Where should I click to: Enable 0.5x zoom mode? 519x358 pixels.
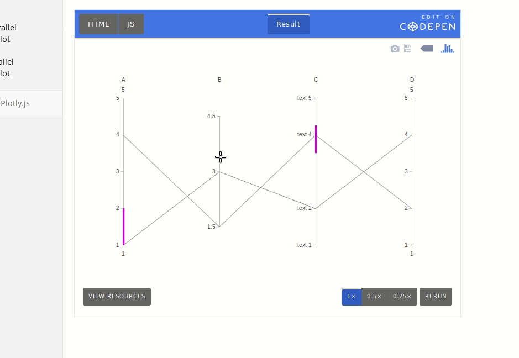374,297
